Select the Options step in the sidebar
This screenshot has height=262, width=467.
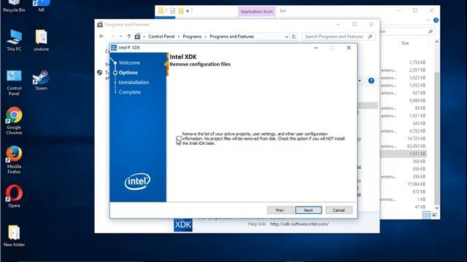[x=128, y=73]
